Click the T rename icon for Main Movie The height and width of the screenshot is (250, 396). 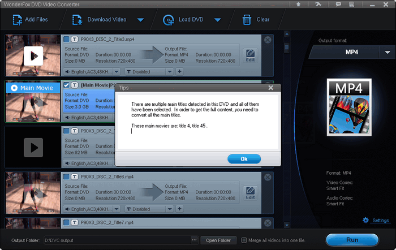tap(75, 85)
